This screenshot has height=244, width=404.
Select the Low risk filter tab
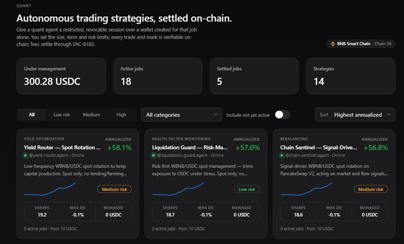tap(61, 115)
